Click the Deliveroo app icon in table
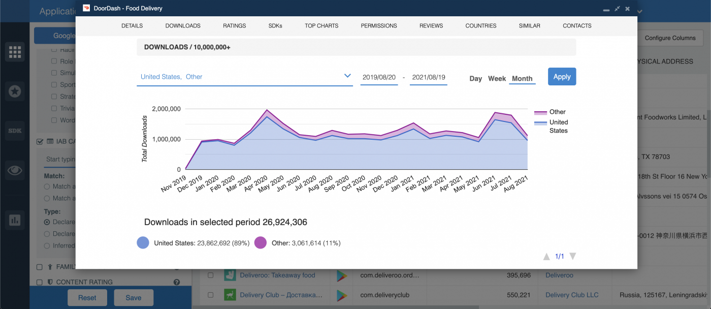The image size is (711, 309). coord(230,275)
